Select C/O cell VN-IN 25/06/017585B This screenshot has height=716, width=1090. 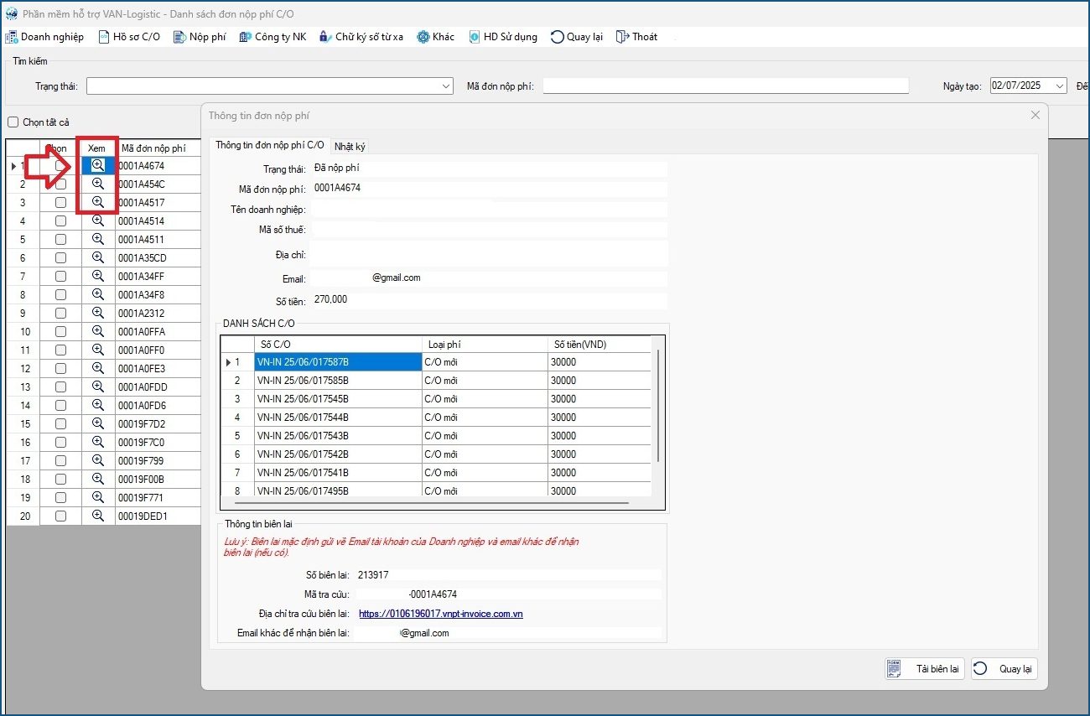point(338,381)
